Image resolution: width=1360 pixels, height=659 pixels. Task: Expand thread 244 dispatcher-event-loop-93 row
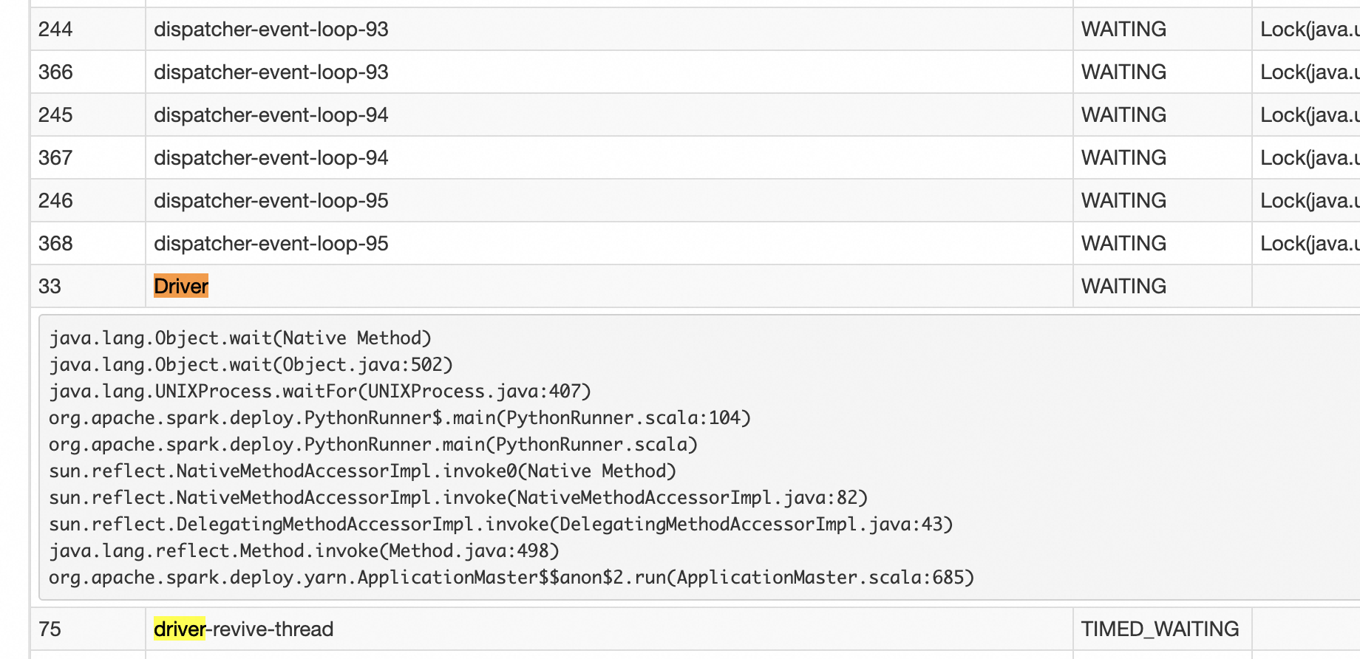coord(695,29)
